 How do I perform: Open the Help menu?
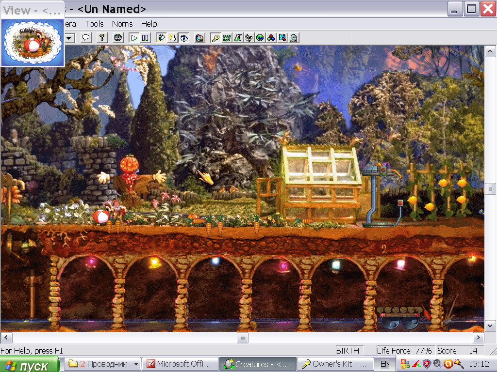149,24
